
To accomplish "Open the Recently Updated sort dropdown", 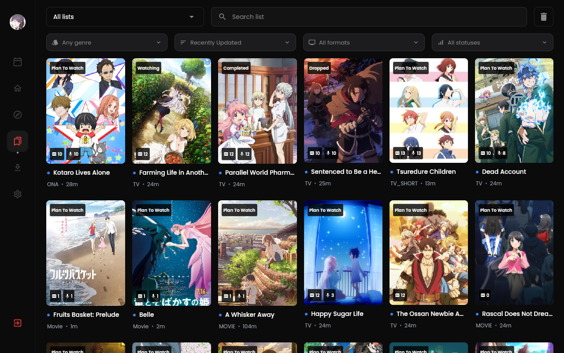I will click(235, 43).
